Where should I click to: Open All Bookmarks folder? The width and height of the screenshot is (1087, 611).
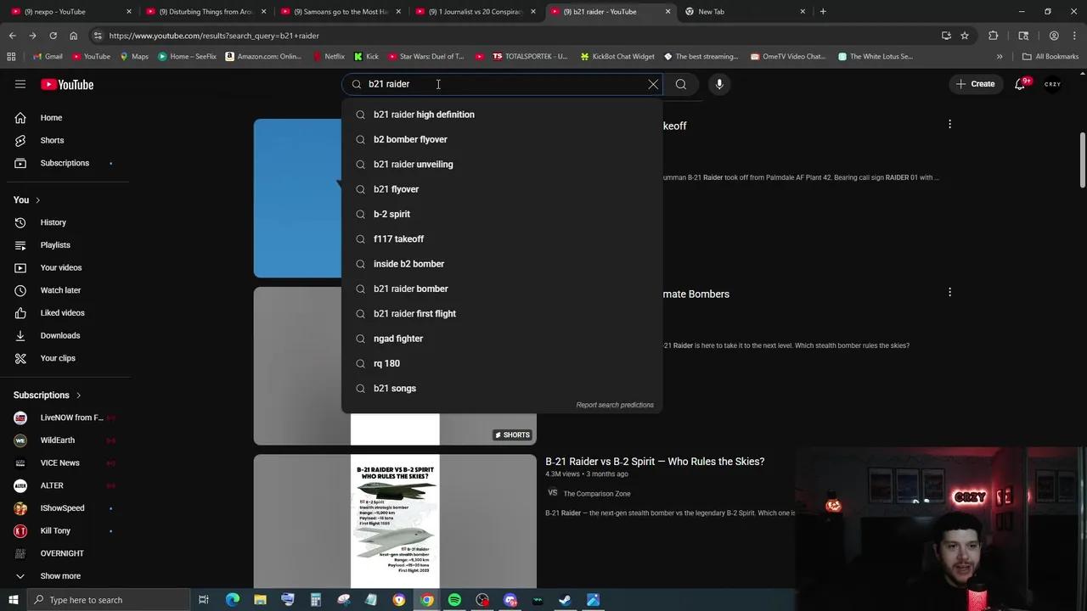pyautogui.click(x=1050, y=57)
